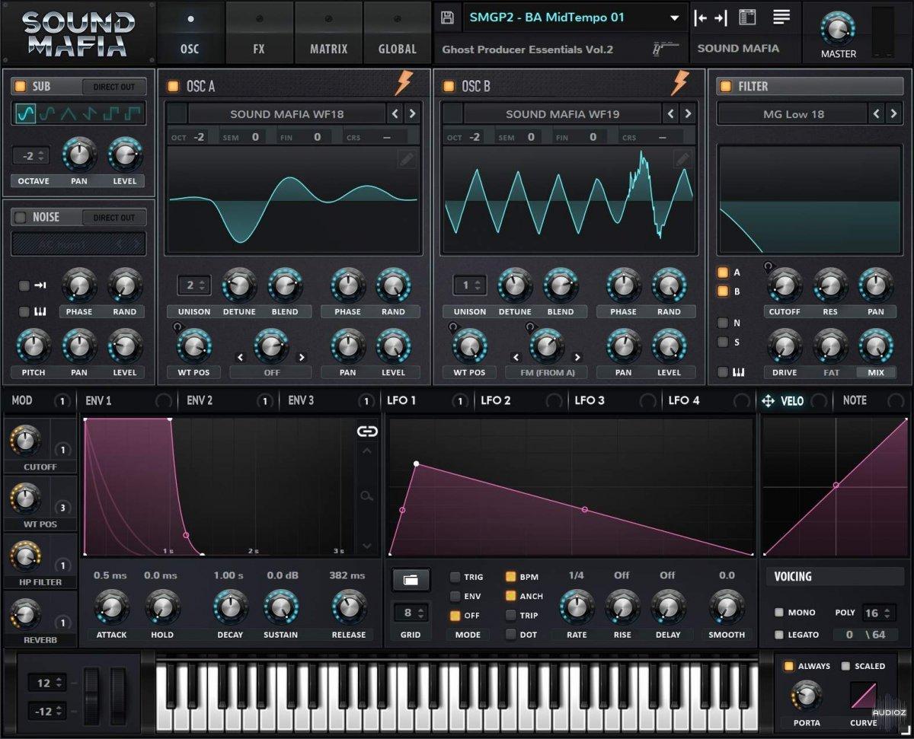Click the mod source ring above OSC A WT POS
Viewport: 914px width, 739px height.
[177, 327]
